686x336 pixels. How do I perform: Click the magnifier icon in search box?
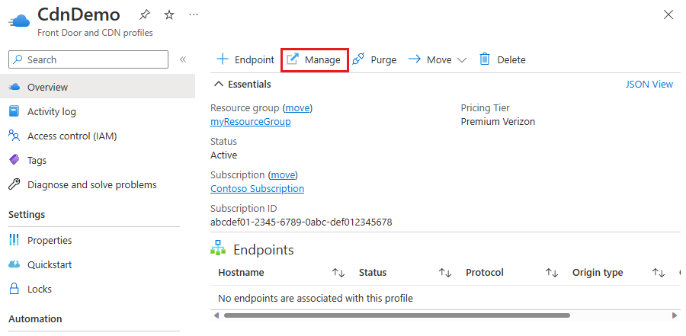[x=18, y=59]
